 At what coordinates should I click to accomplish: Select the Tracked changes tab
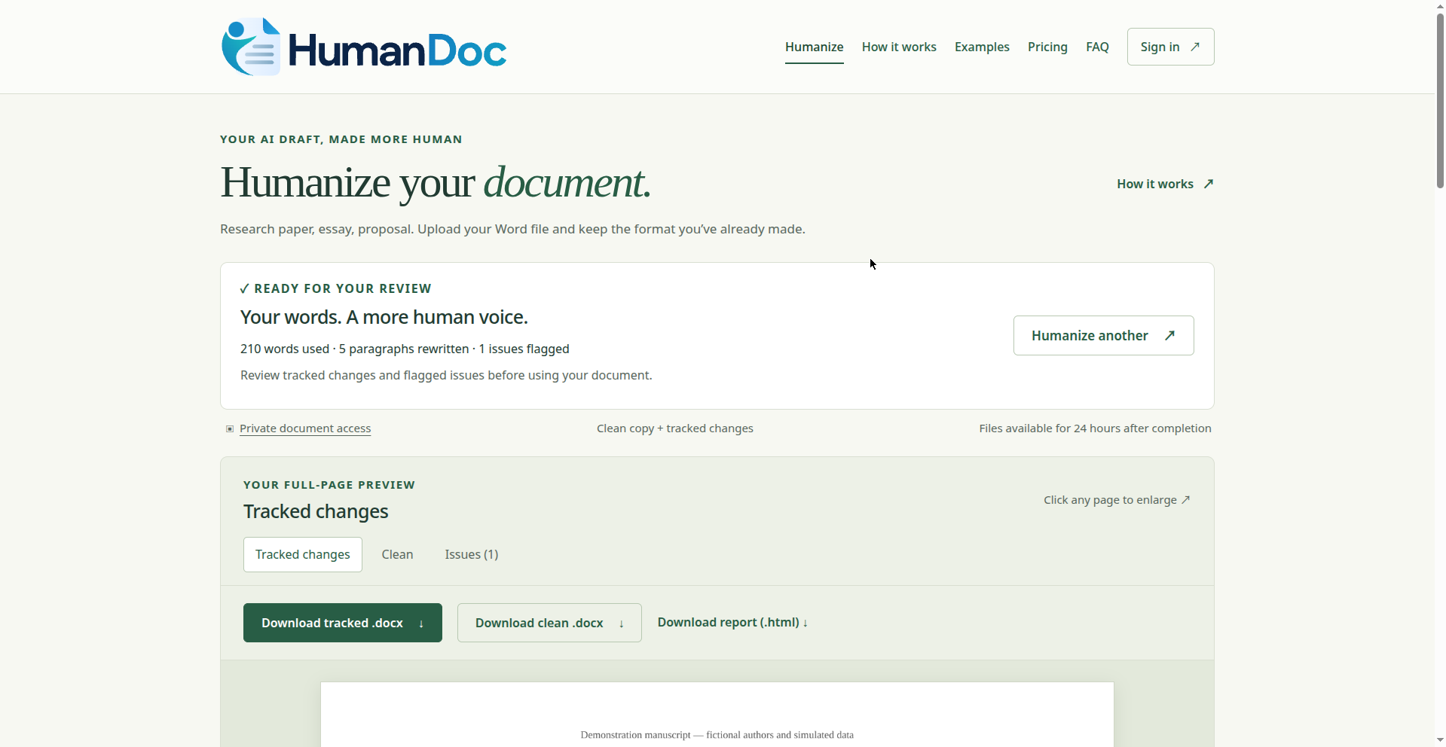302,554
